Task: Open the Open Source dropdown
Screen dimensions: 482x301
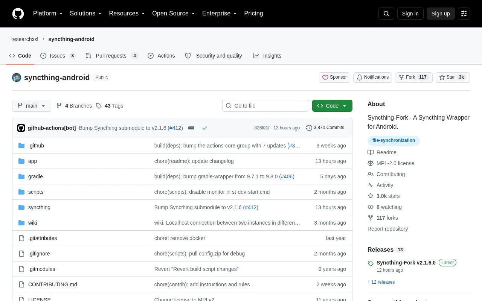Action: (174, 14)
